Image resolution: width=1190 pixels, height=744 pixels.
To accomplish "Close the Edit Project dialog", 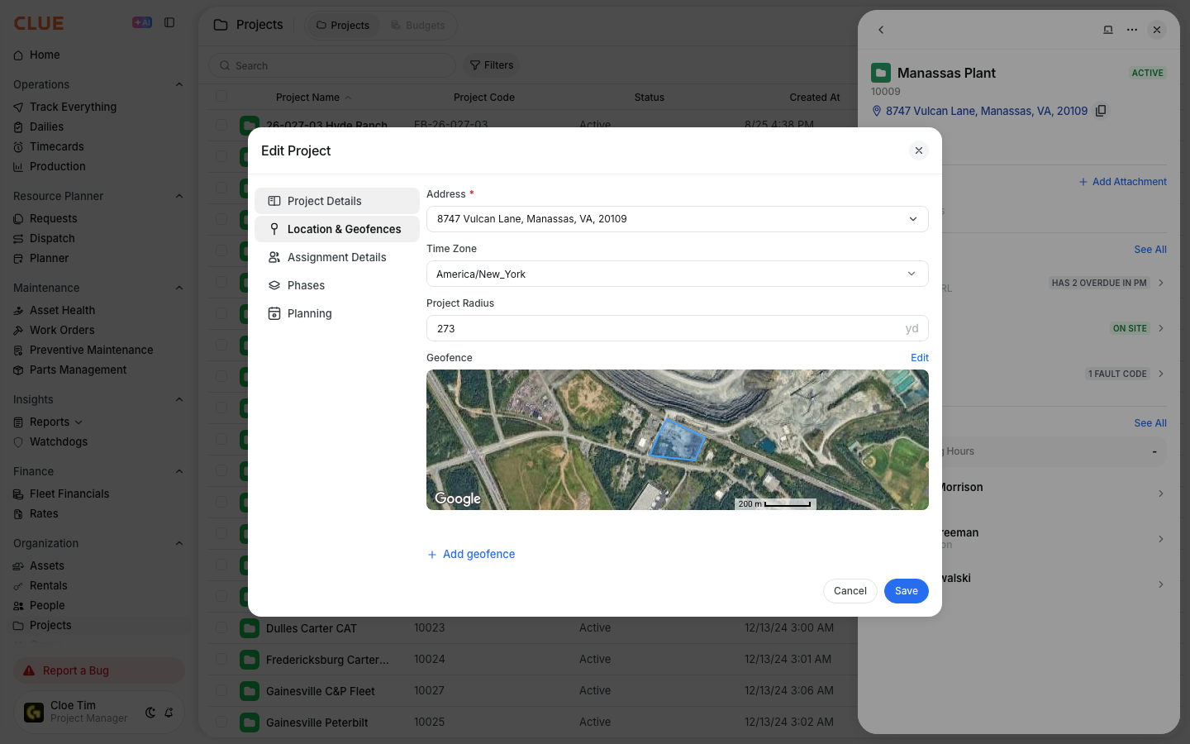I will point(919,150).
